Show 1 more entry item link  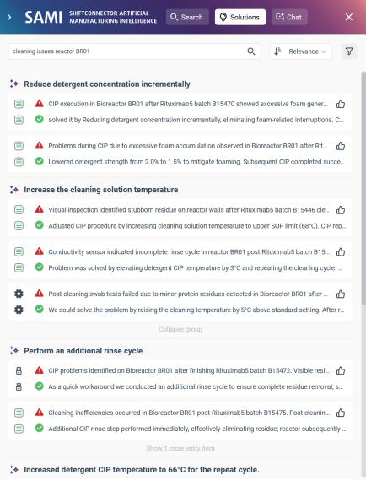point(180,448)
